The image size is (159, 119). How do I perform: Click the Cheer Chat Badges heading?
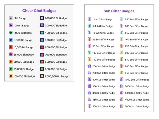pos(39,11)
